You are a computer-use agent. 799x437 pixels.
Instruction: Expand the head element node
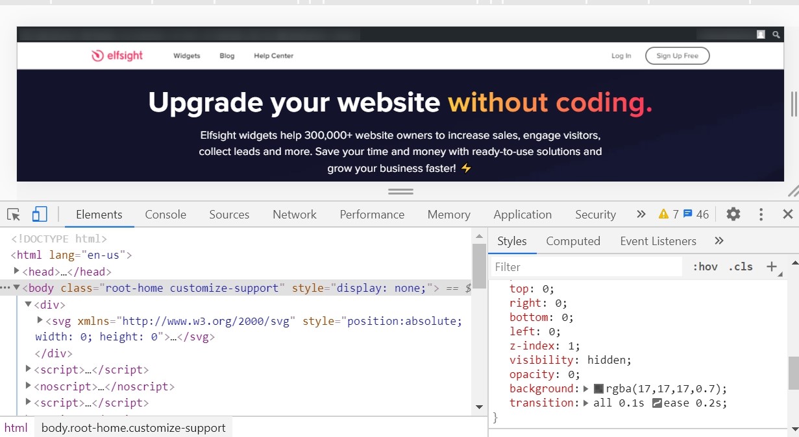click(x=17, y=272)
